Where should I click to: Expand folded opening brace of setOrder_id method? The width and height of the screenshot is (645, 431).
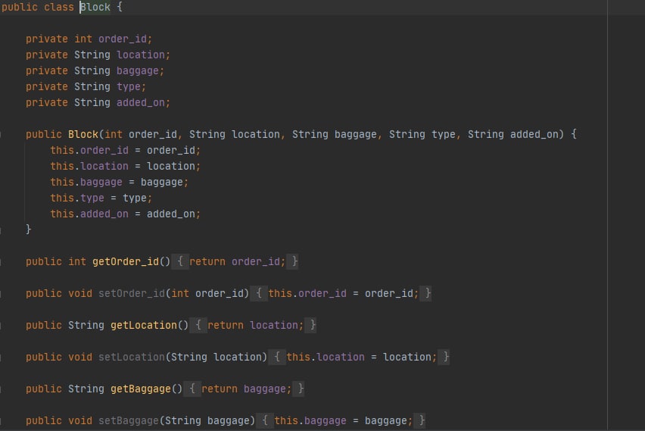[259, 293]
